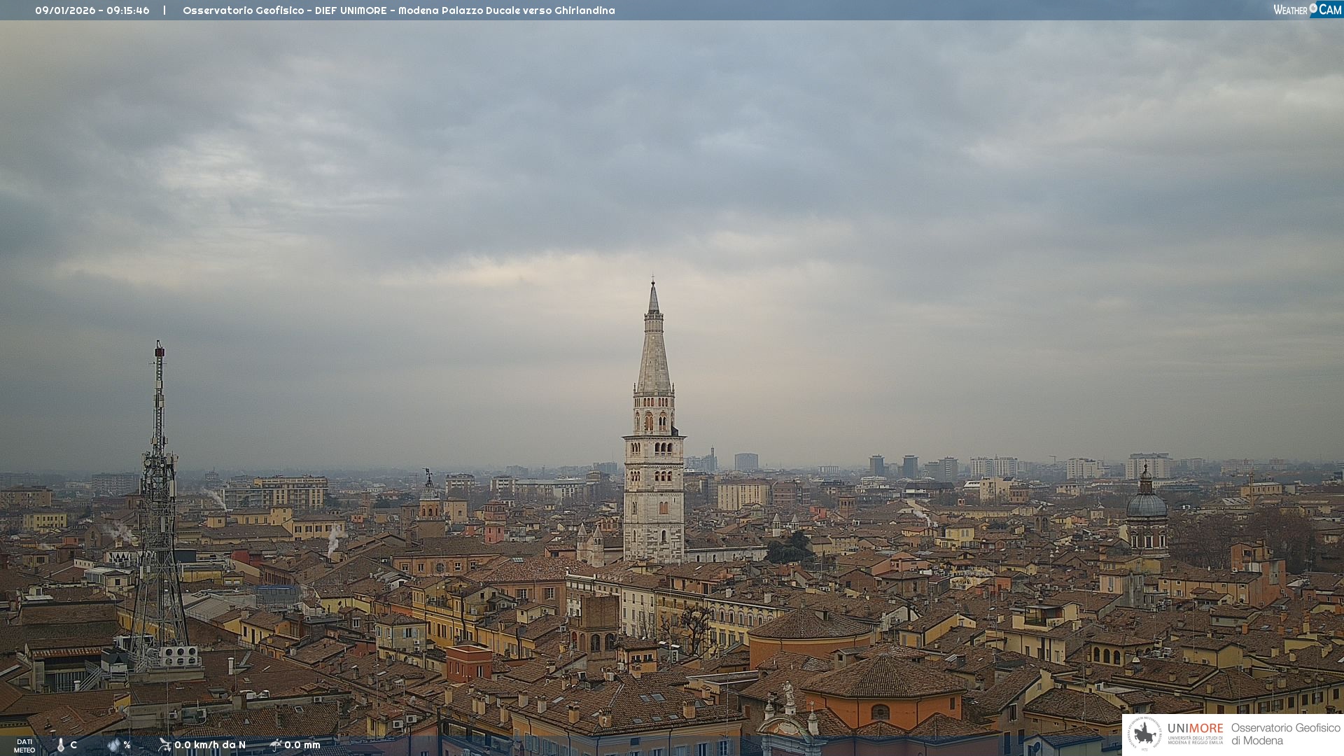The image size is (1344, 756).
Task: Click the temperature C unit label
Action: click(x=73, y=745)
